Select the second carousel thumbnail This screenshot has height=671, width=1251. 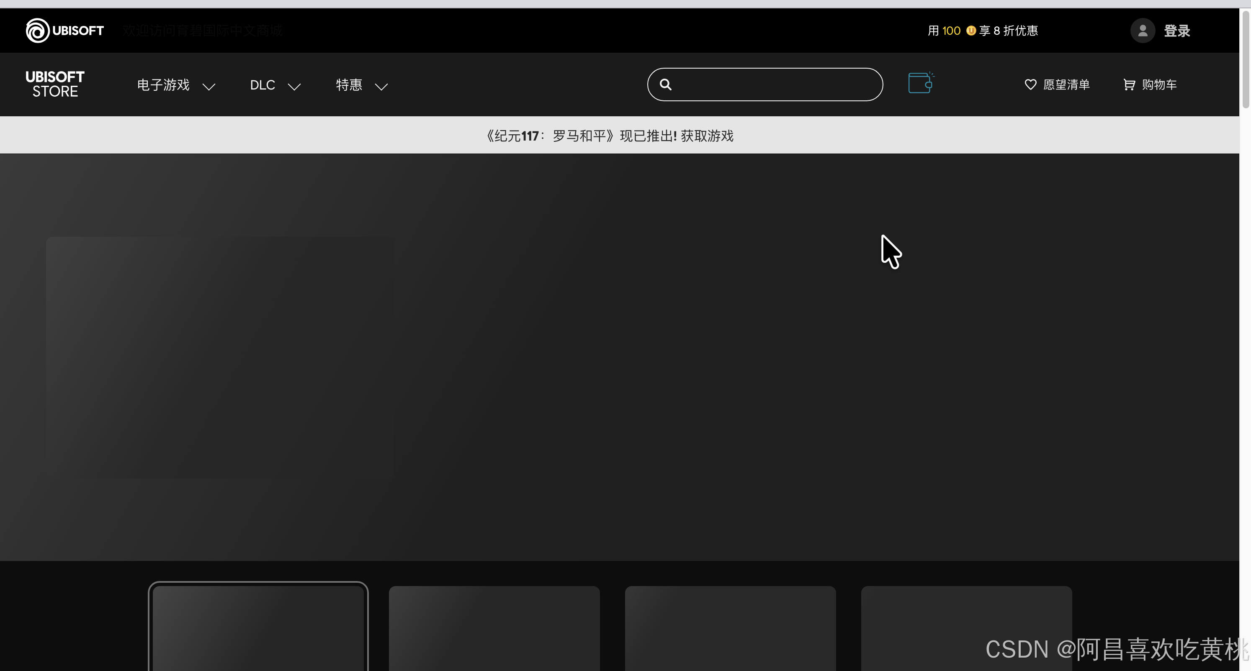point(494,628)
